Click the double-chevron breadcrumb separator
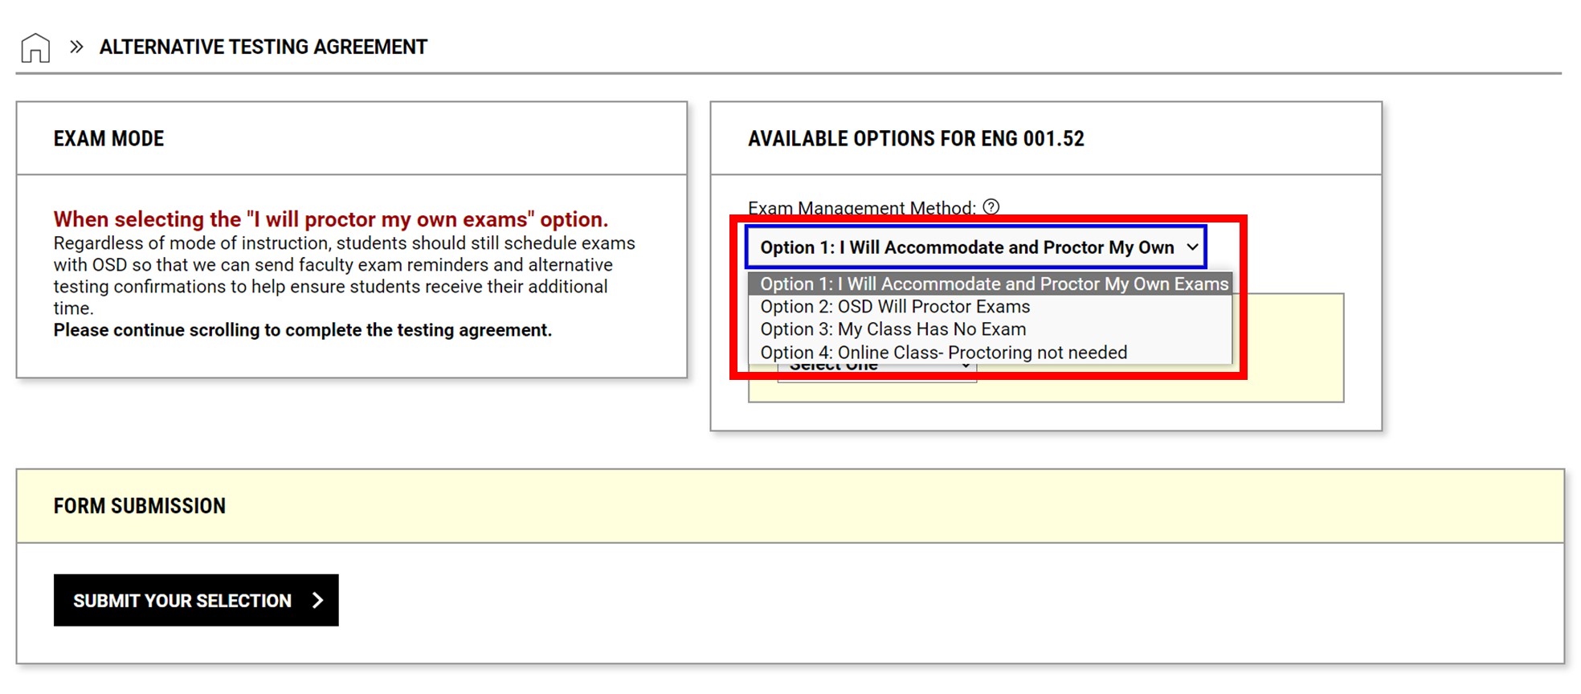 click(x=76, y=47)
